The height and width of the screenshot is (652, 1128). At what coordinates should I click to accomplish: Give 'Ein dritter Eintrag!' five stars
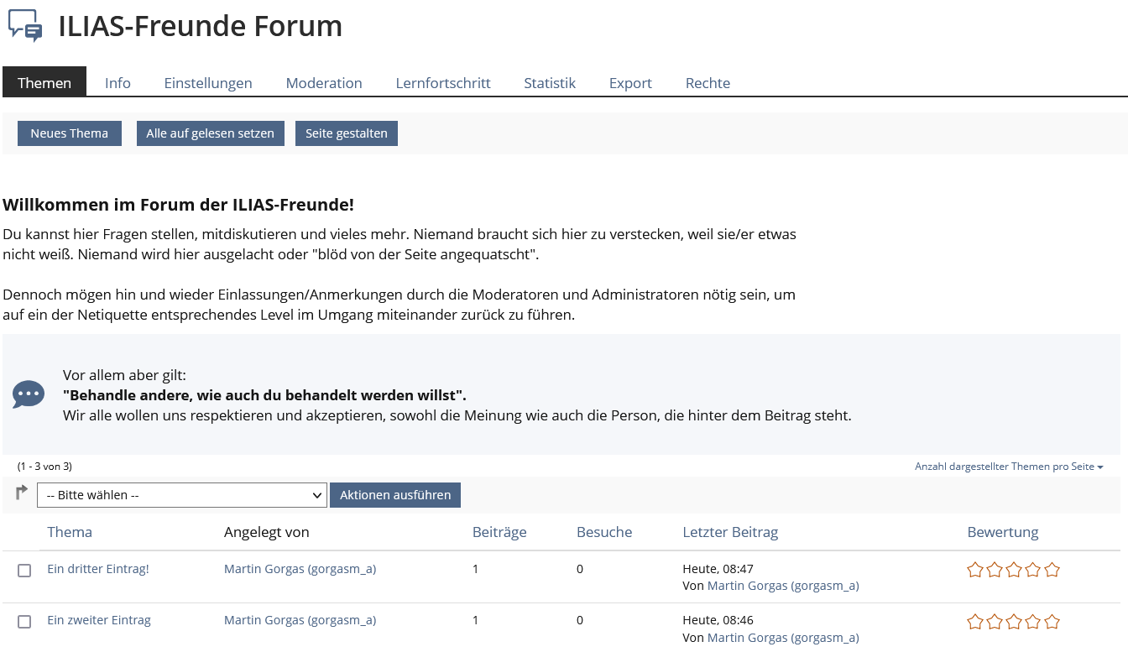point(1052,570)
